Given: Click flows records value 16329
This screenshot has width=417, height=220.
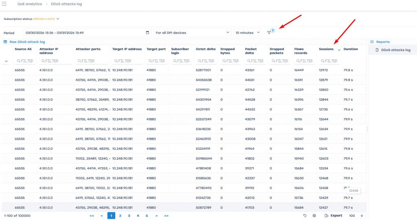Looking at the screenshot, I should pos(298,90).
